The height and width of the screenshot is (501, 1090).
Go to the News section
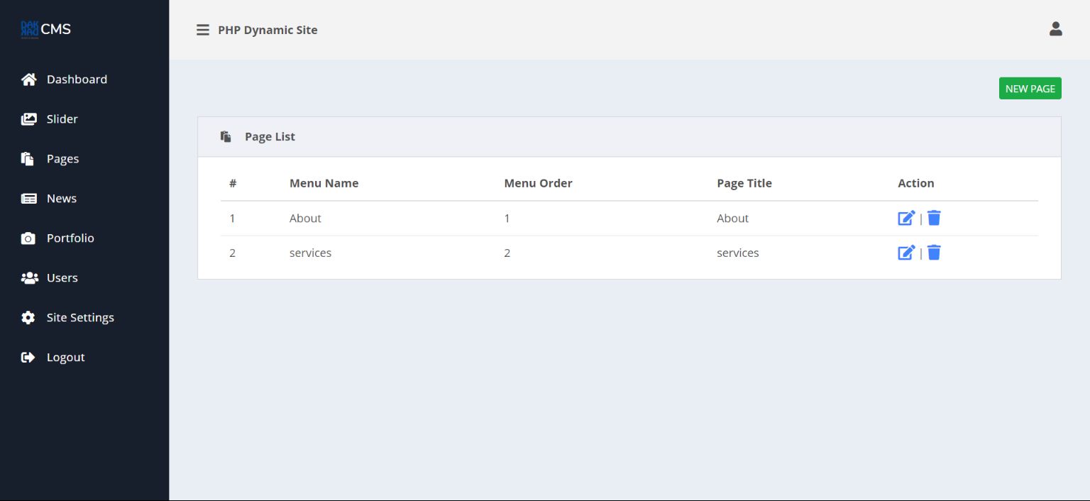[61, 199]
